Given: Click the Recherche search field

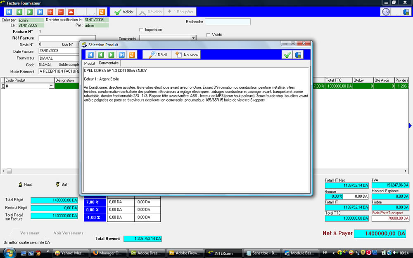Looking at the screenshot, I should point(228,22).
